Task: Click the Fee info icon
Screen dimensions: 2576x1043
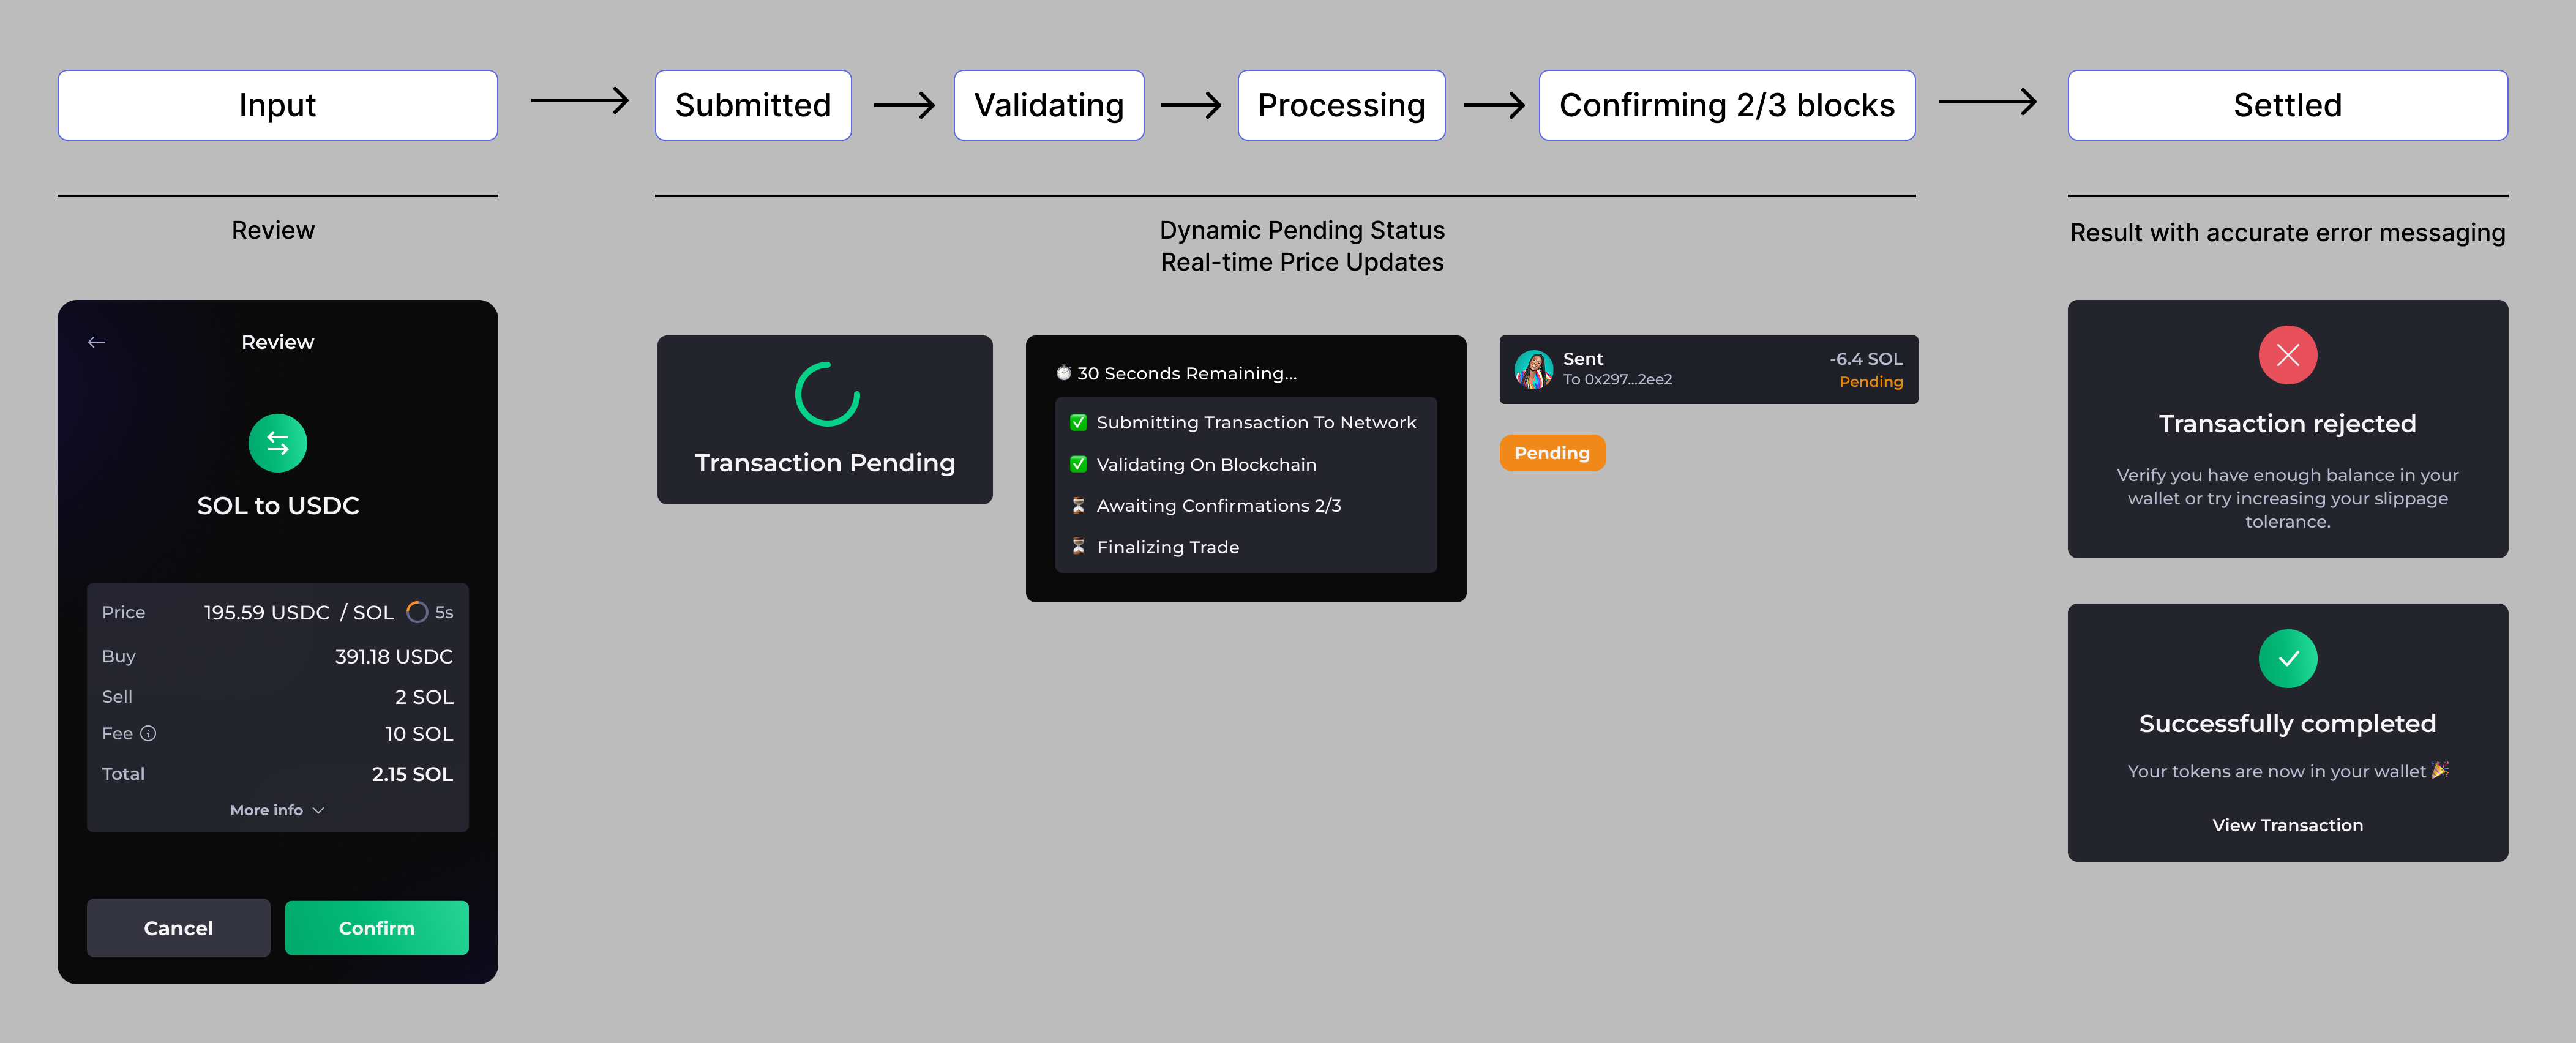Action: tap(148, 733)
